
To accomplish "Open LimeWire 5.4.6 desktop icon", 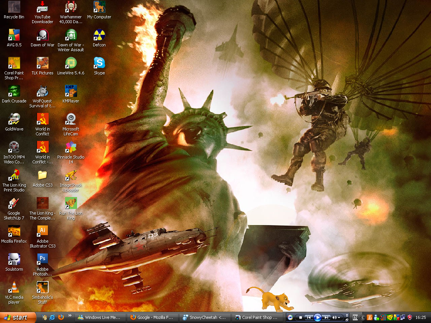I will pyautogui.click(x=71, y=63).
